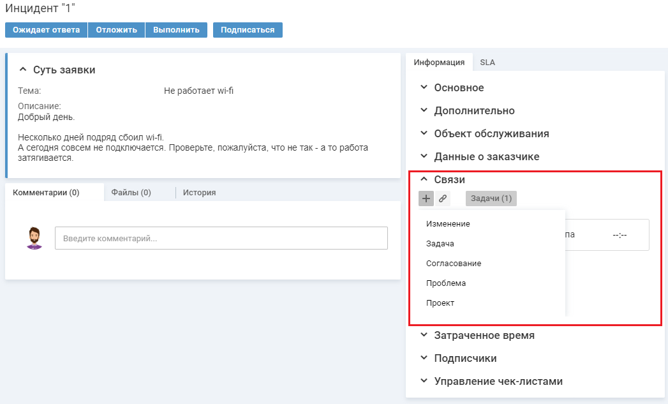The height and width of the screenshot is (404, 668).
Task: Focus the Введите комментарий input field
Action: [x=221, y=238]
